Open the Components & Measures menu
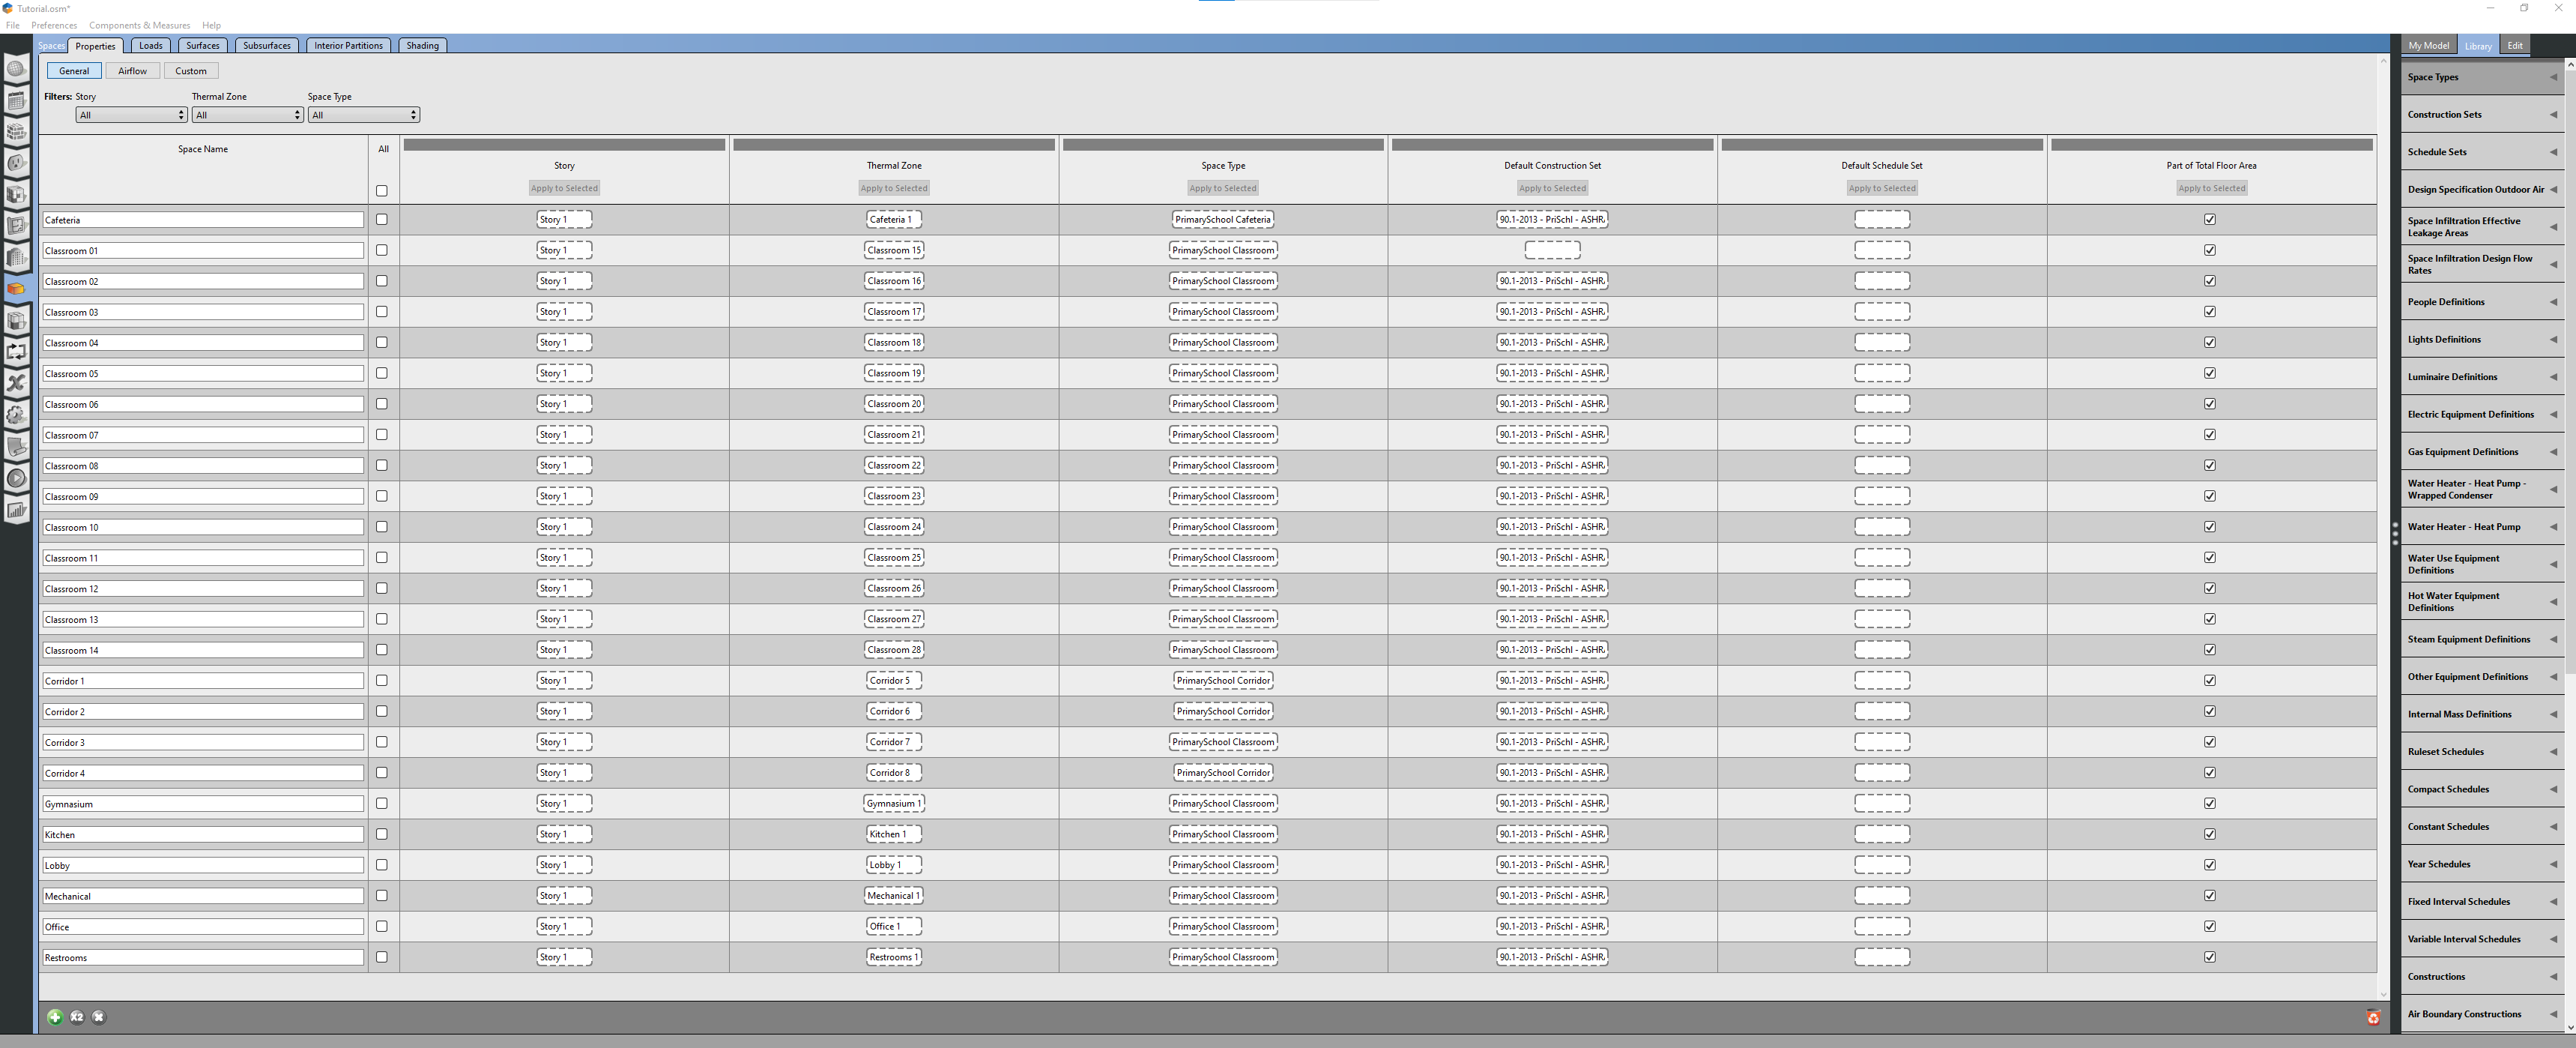Viewport: 2576px width, 1048px height. pyautogui.click(x=139, y=25)
